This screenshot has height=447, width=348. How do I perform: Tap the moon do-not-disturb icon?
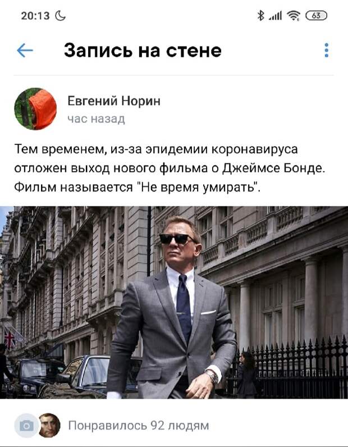point(60,16)
